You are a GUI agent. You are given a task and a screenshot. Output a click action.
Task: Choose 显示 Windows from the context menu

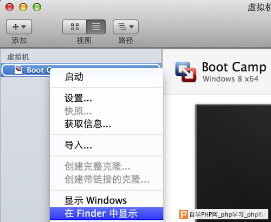(x=107, y=200)
